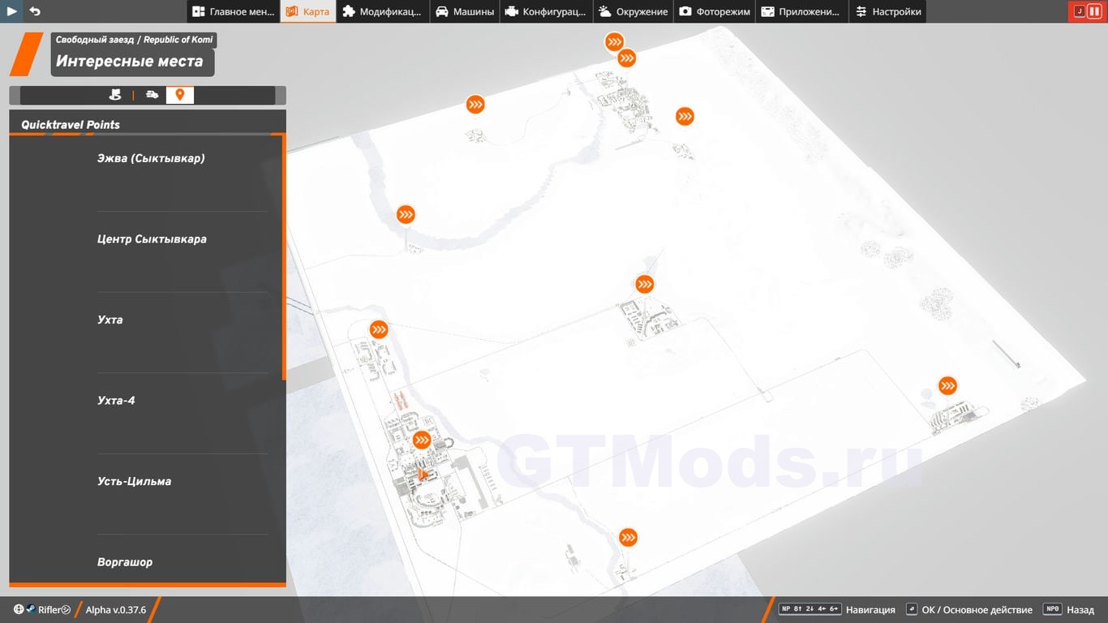Click the back arrow icon
Image resolution: width=1108 pixels, height=623 pixels.
[35, 11]
